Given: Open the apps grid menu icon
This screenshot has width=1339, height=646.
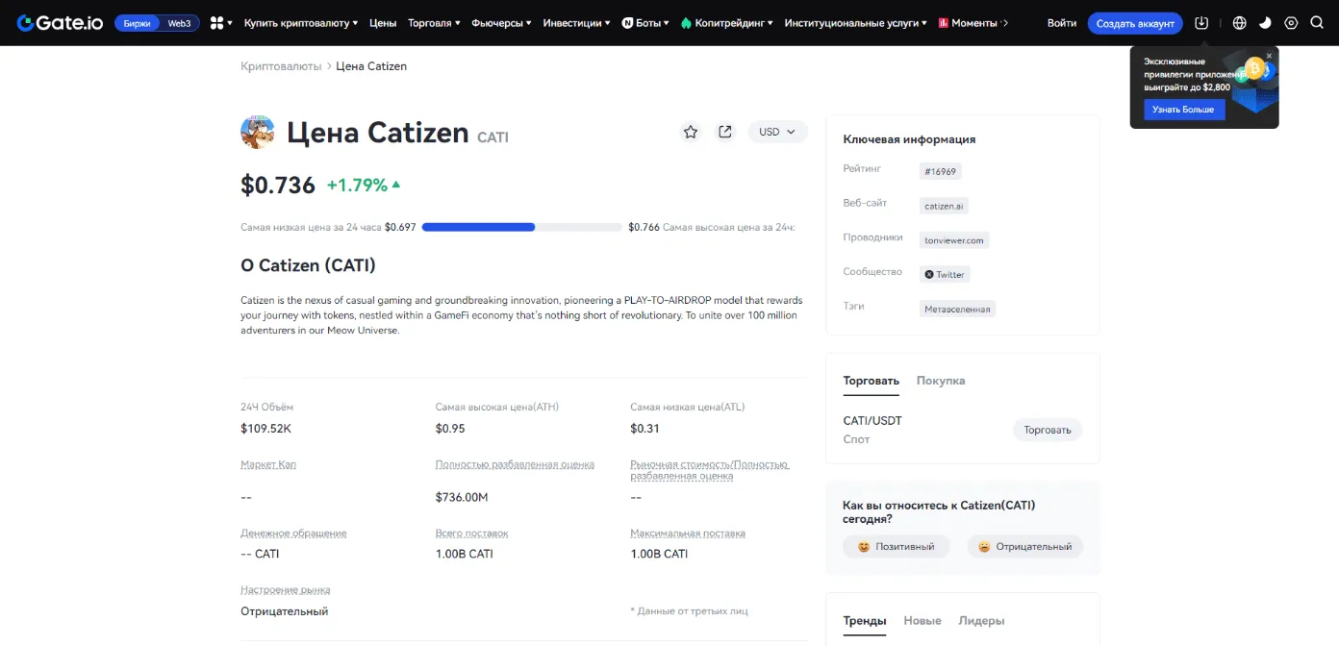Looking at the screenshot, I should point(217,23).
